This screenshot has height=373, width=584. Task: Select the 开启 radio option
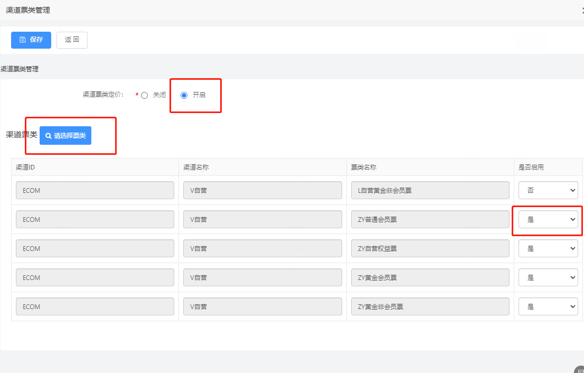[x=184, y=96]
